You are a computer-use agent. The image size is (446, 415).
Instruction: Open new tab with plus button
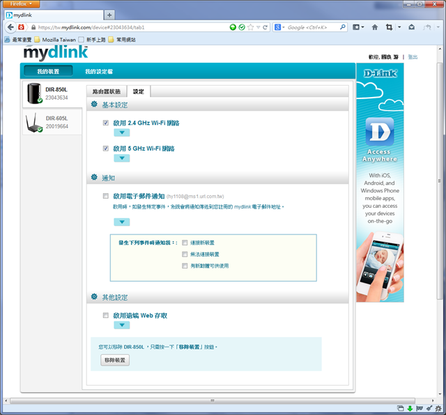pyautogui.click(x=109, y=15)
